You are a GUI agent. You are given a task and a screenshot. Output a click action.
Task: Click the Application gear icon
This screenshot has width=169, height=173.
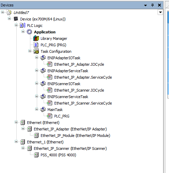click(x=29, y=32)
